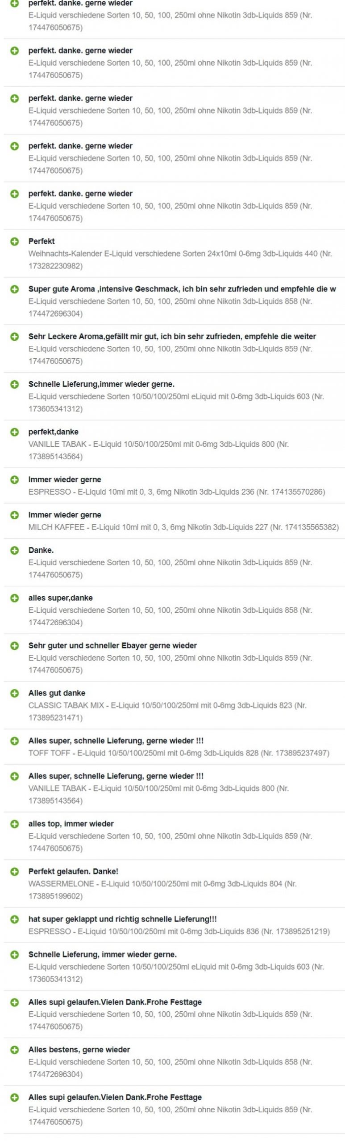Image resolution: width=345 pixels, height=1145 pixels.
Task: Click plus icon beside "Danke." feedback
Action: 15,551
